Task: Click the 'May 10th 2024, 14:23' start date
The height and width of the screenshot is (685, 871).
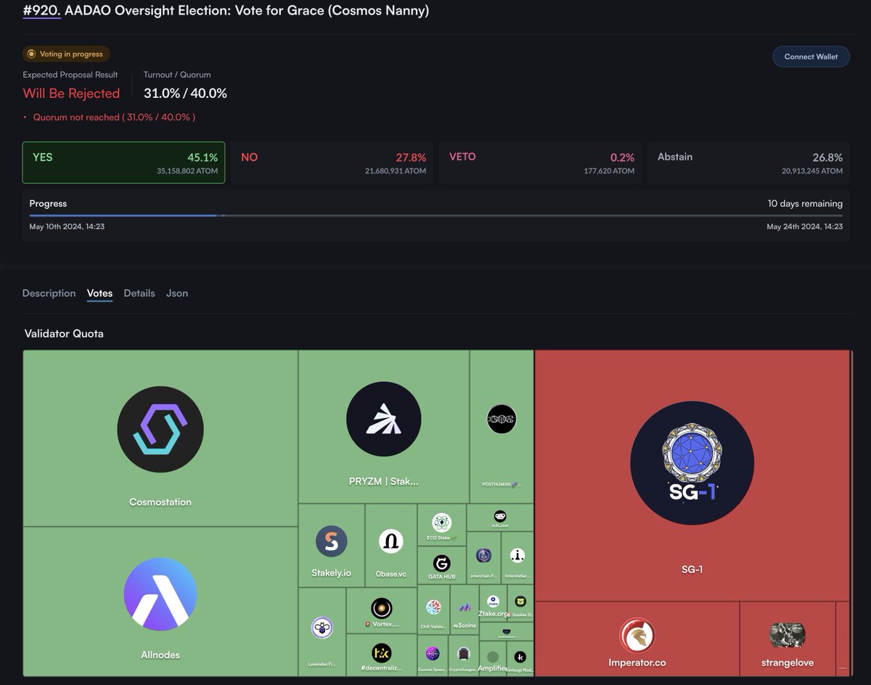Action: (x=67, y=226)
